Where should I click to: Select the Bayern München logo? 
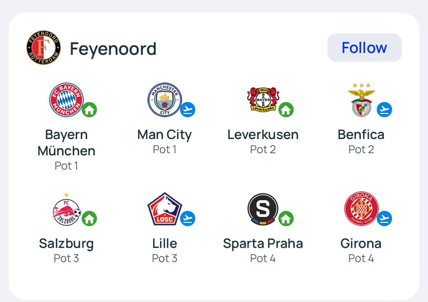pyautogui.click(x=66, y=100)
